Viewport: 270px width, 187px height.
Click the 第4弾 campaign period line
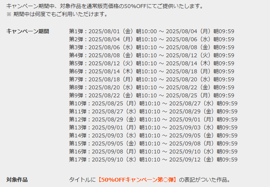click(x=151, y=55)
